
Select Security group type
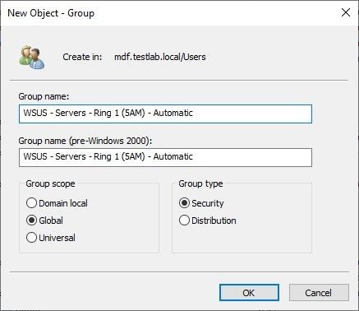click(x=201, y=203)
